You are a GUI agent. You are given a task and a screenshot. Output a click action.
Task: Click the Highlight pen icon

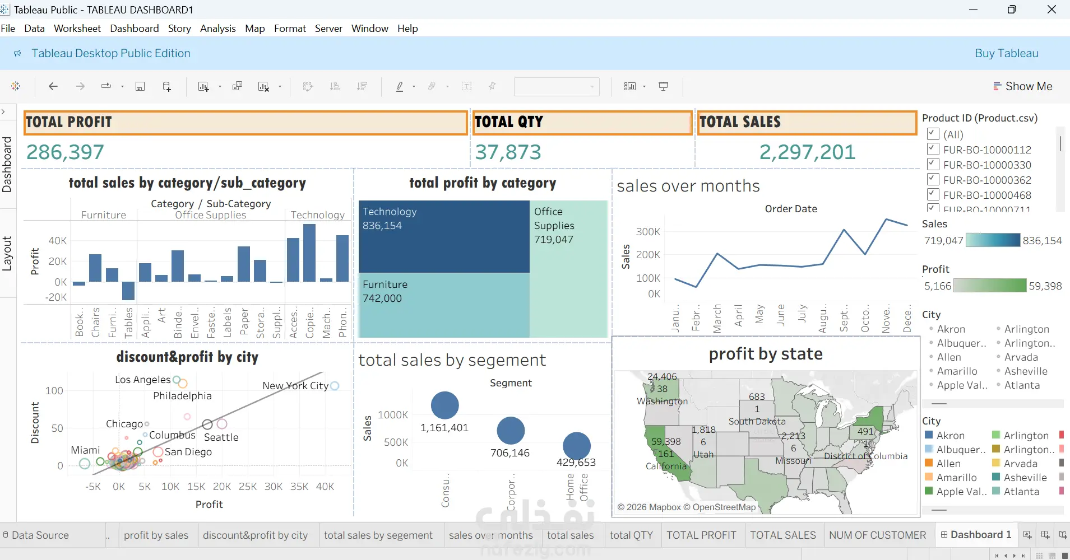pyautogui.click(x=400, y=86)
